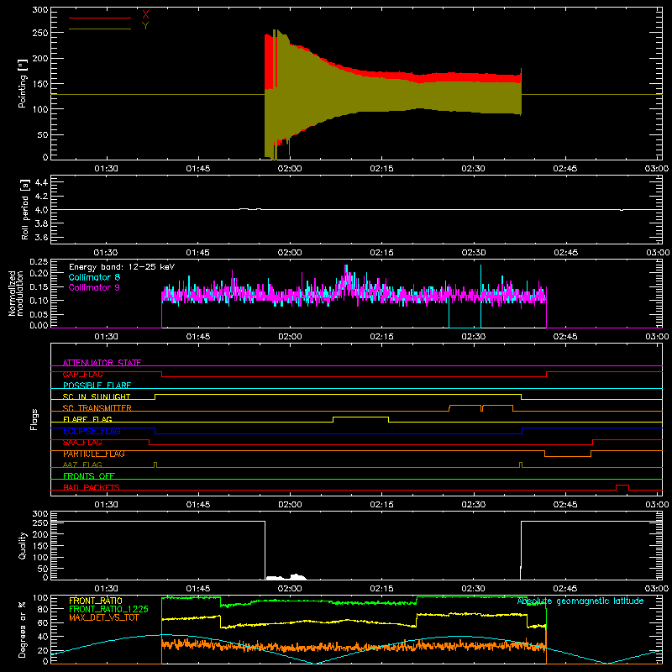The image size is (672, 672).
Task: Click the '40' tick on the Degrees axis
Action: pyautogui.click(x=43, y=637)
